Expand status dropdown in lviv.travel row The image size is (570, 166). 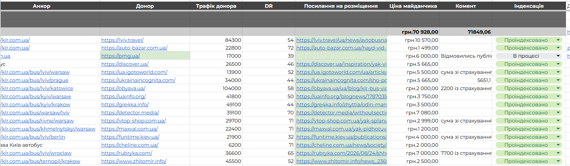pyautogui.click(x=558, y=40)
